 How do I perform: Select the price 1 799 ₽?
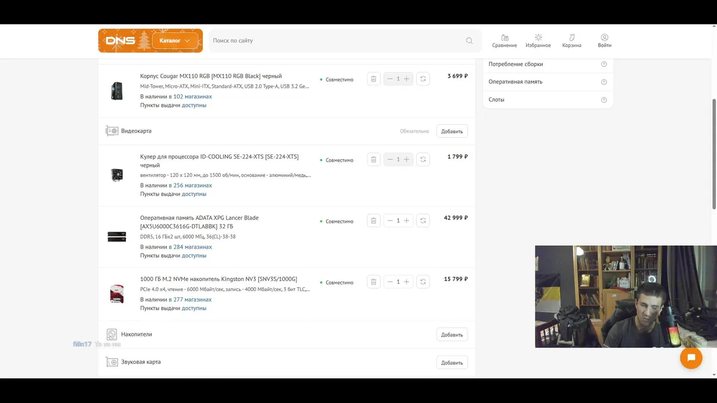(x=457, y=157)
